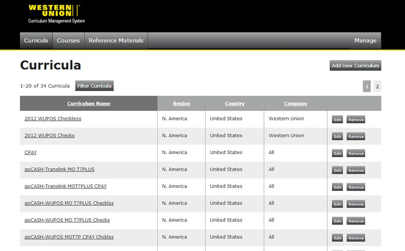Screen dimensions: 405x251
Task: Remove the 2012 WUPOS Checks row
Action: pos(356,137)
